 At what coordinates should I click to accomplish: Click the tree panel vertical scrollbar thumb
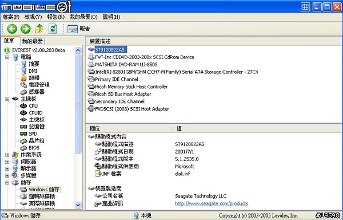(78, 104)
